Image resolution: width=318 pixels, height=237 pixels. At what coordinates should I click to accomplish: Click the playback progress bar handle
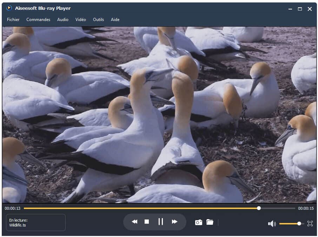[x=259, y=208]
